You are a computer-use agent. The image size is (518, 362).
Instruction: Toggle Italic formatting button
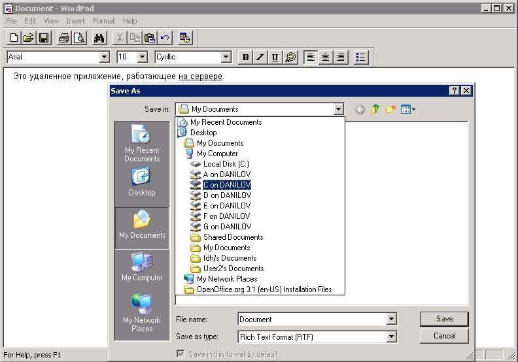coord(260,58)
